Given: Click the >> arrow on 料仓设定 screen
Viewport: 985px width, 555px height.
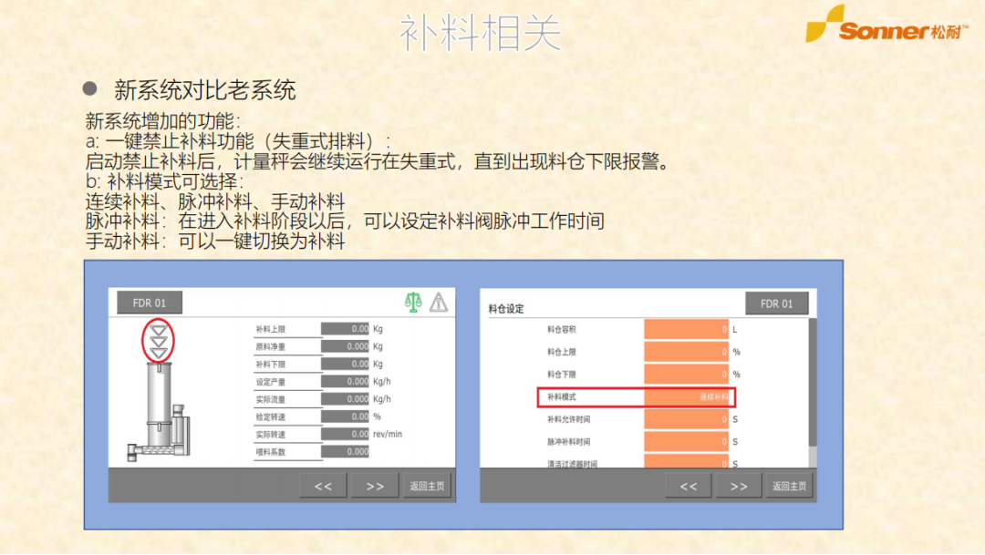Looking at the screenshot, I should coord(739,486).
